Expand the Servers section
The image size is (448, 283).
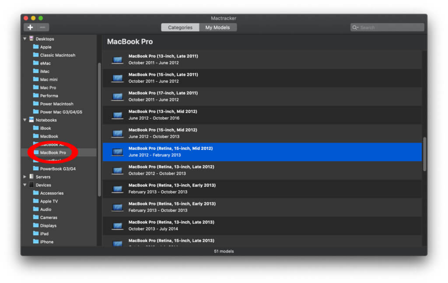(24, 176)
